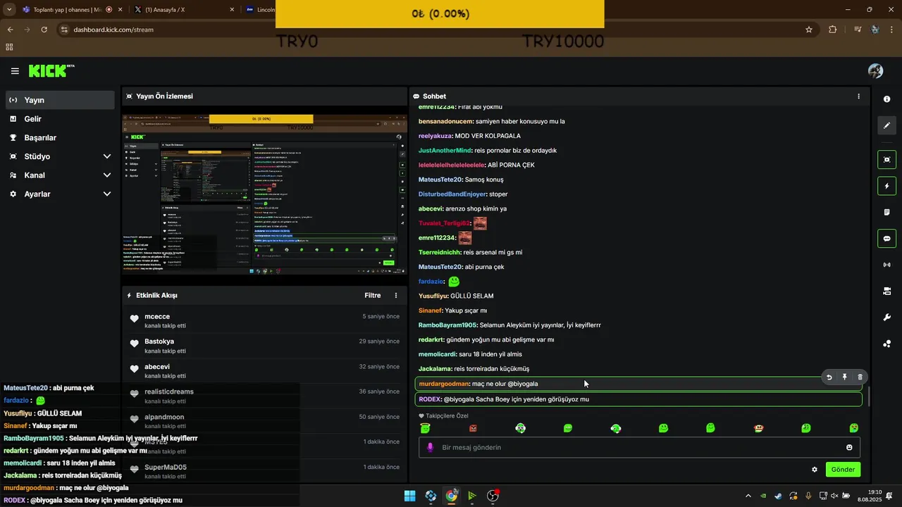Click the mcecce follower entry

(x=264, y=321)
